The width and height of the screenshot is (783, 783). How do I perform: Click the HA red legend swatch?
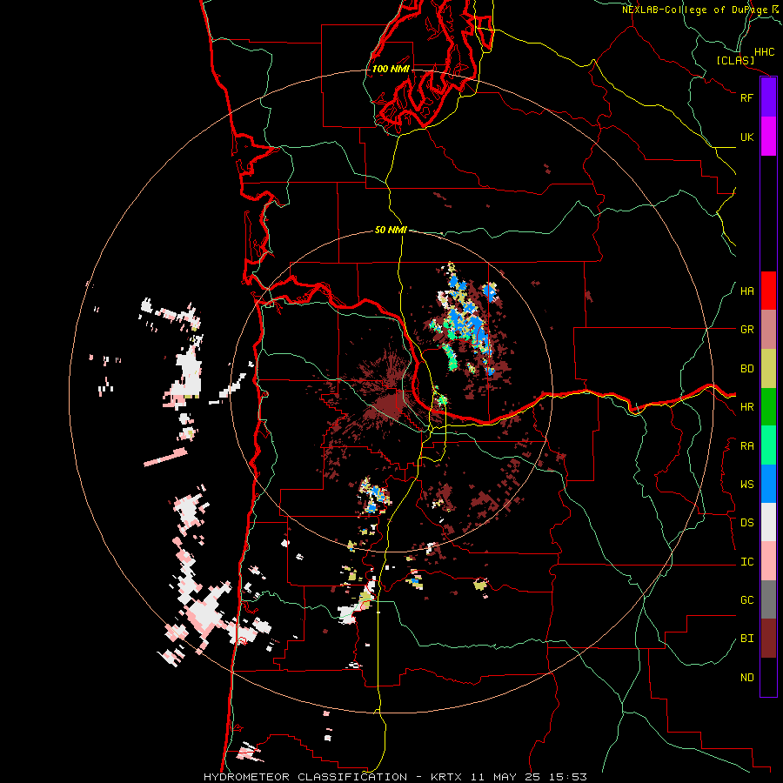pos(768,291)
